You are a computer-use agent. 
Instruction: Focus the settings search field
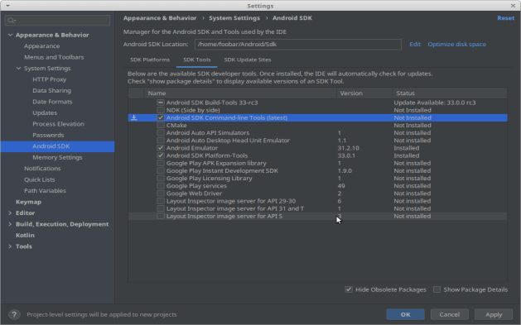tap(57, 21)
